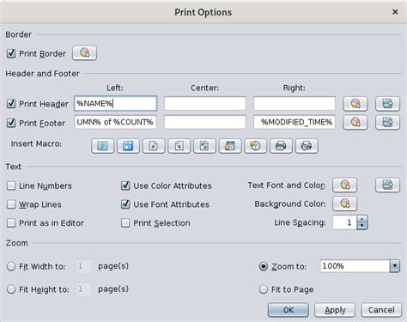This screenshot has height=322, width=407.
Task: Open font picture icon for Print Header row
Action: (387, 104)
